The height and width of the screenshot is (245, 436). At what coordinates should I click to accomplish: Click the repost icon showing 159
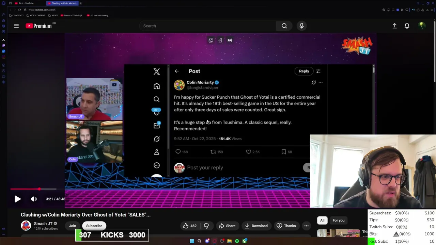213,152
